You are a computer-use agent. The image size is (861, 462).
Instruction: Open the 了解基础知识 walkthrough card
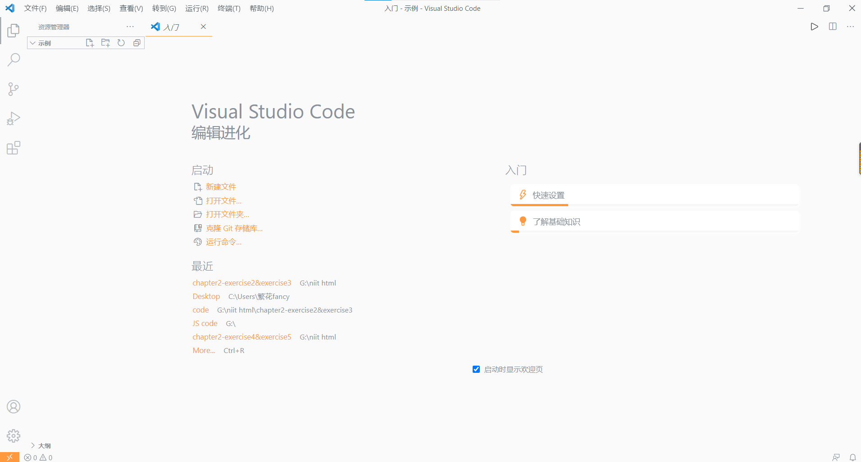point(655,222)
